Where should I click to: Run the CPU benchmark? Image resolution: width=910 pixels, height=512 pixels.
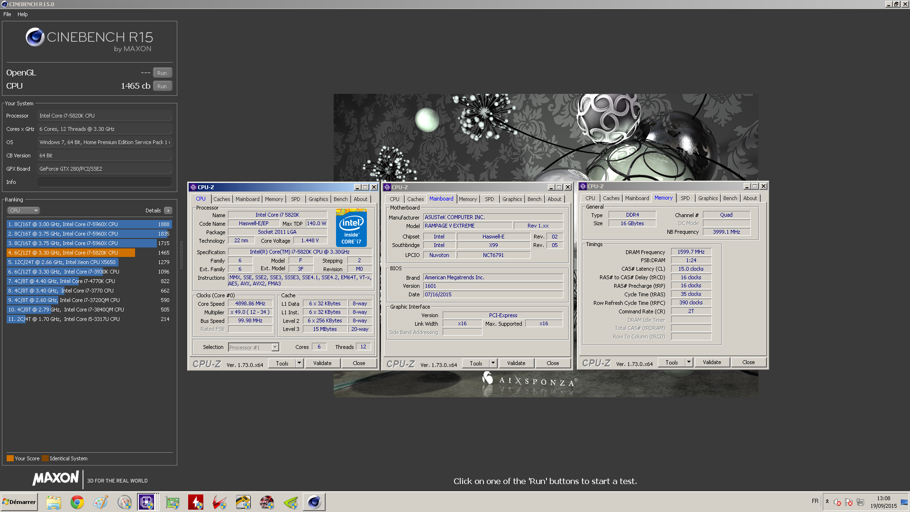[x=162, y=86]
